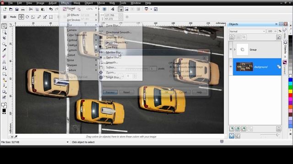
Task: Hide the Group object eye icon
Action: 231,50
